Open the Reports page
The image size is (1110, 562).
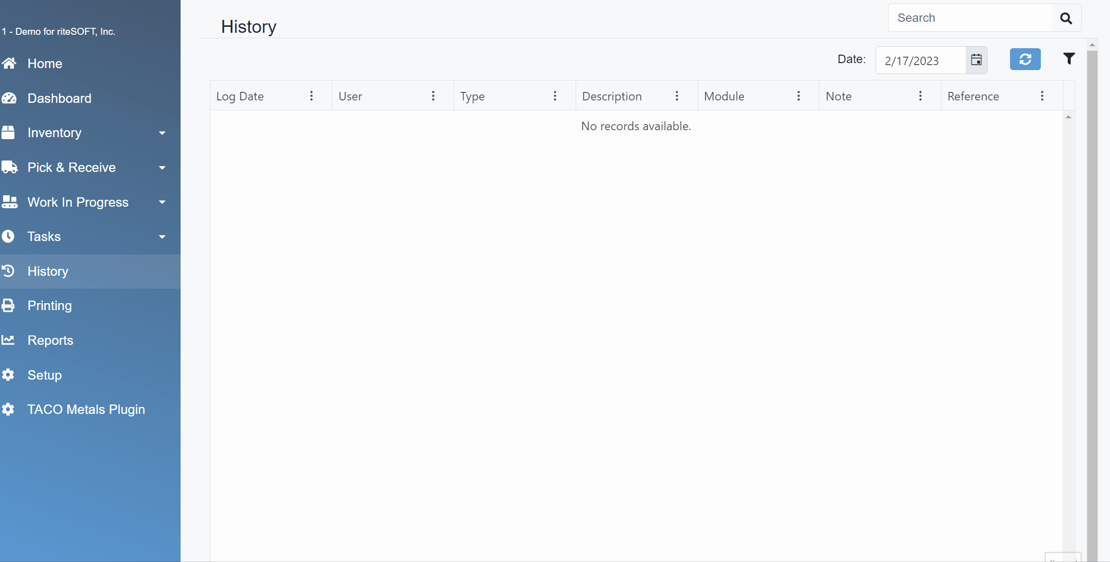(50, 340)
